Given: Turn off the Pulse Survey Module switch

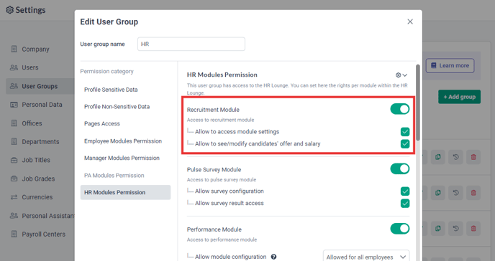Looking at the screenshot, I should pyautogui.click(x=399, y=169).
